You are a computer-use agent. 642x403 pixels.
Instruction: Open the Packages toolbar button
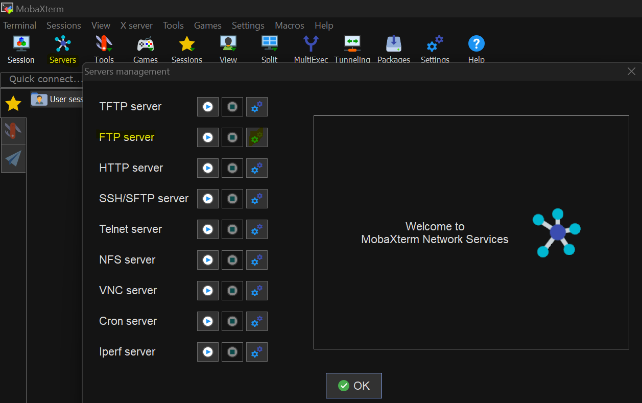point(394,49)
